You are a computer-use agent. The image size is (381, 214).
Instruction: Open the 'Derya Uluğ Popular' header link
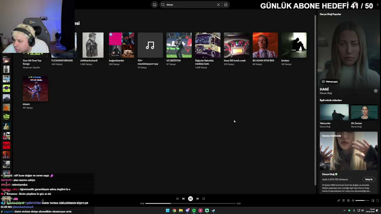coord(330,14)
